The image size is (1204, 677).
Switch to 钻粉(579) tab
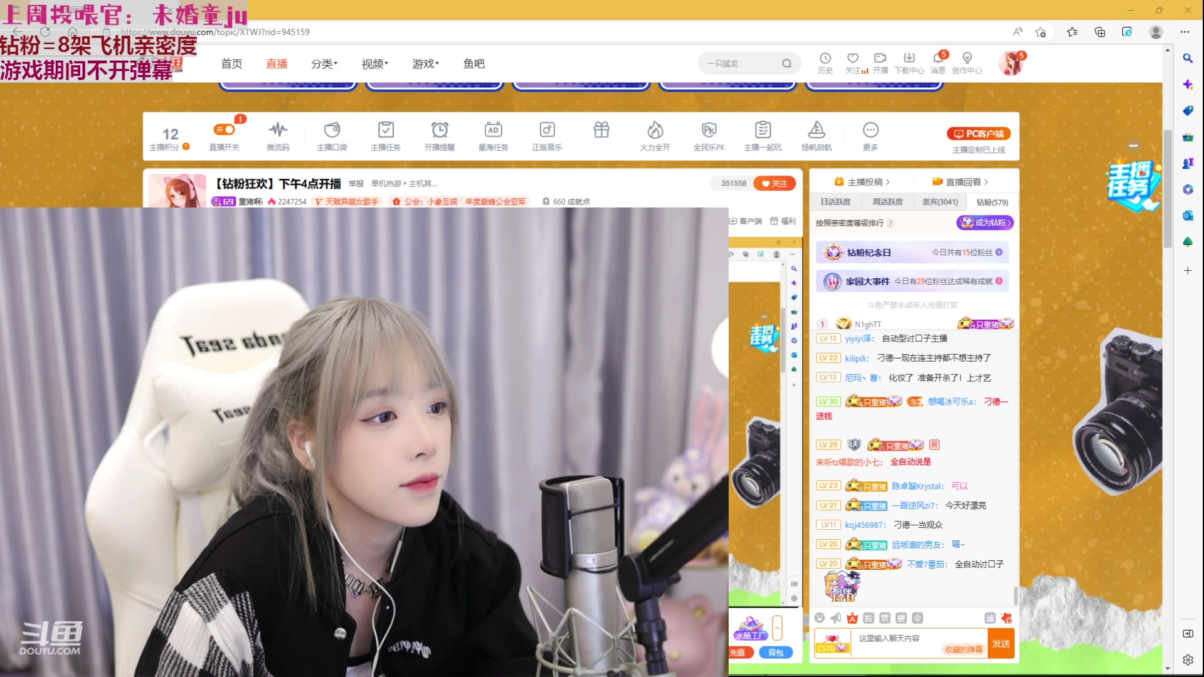992,202
